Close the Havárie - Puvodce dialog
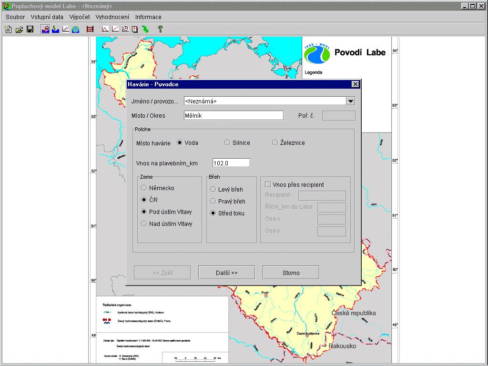488x366 pixels. click(x=355, y=84)
